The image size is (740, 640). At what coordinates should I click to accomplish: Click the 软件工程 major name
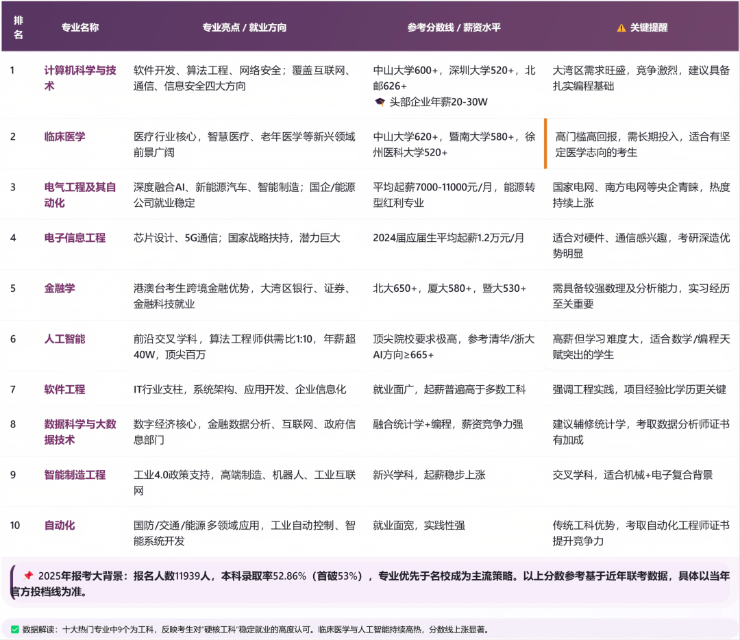click(x=65, y=389)
